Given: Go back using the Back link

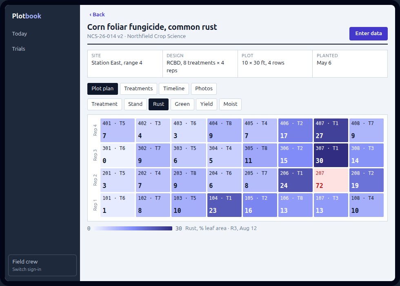Looking at the screenshot, I should click(x=97, y=15).
